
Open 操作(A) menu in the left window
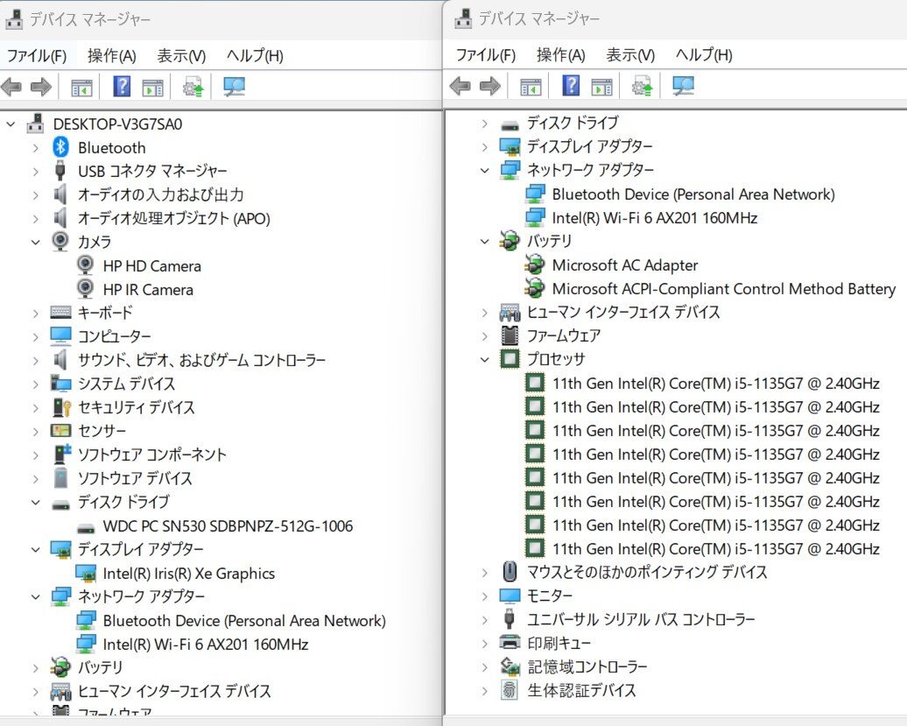point(111,55)
